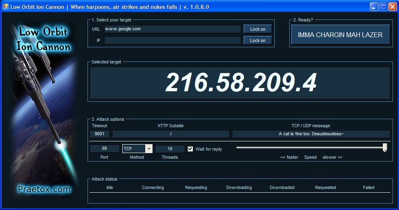
Task: Click the Wait for reply label text
Action: point(209,149)
